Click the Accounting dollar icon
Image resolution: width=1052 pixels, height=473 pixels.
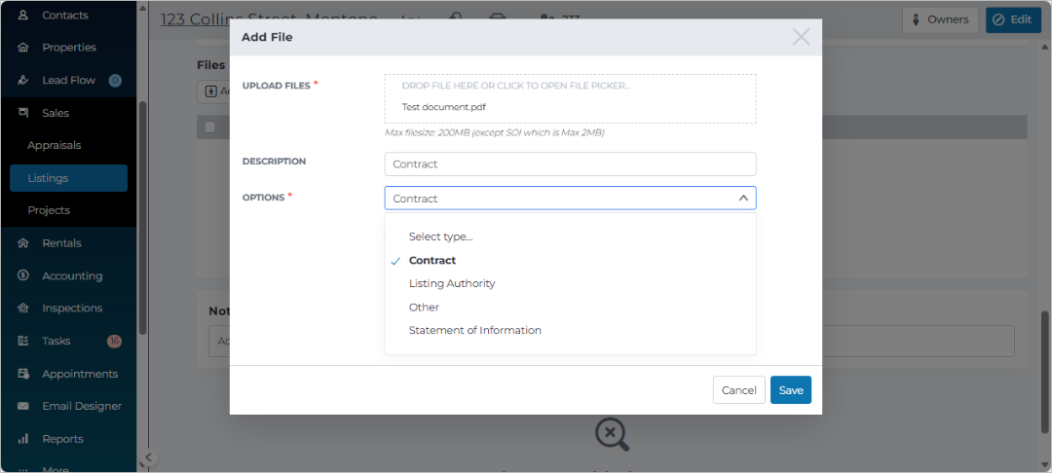point(23,275)
